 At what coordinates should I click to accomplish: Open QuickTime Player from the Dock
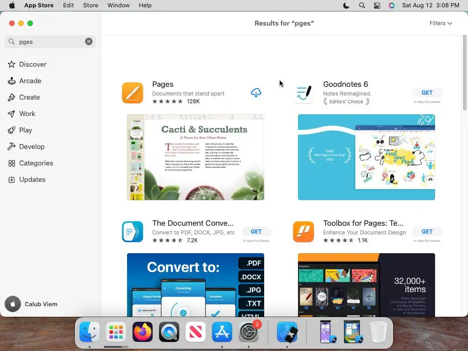(x=169, y=332)
